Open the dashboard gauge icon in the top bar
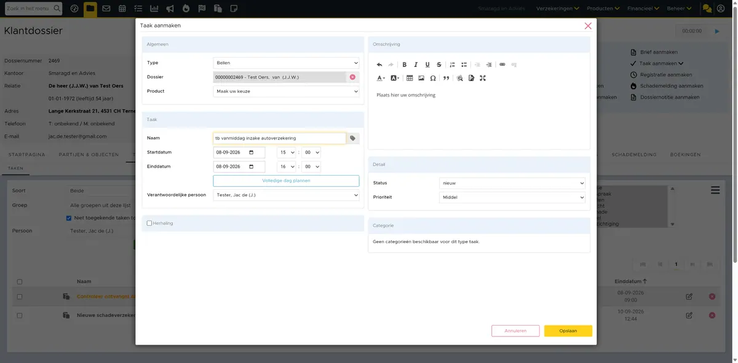This screenshot has height=363, width=738. (74, 9)
